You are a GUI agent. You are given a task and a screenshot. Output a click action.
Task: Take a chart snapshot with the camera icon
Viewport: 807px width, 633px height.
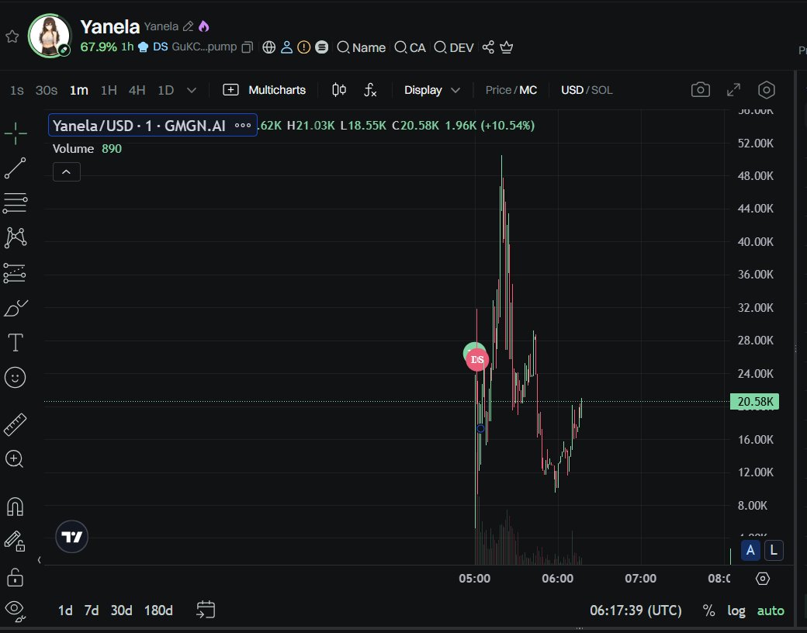click(701, 89)
